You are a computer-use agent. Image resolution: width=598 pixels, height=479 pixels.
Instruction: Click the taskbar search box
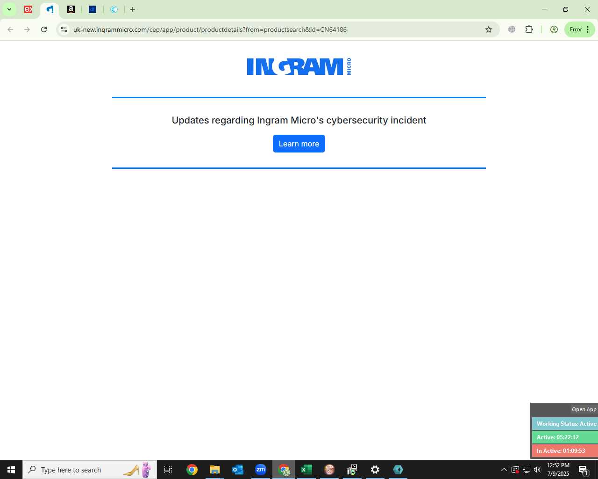pos(90,470)
